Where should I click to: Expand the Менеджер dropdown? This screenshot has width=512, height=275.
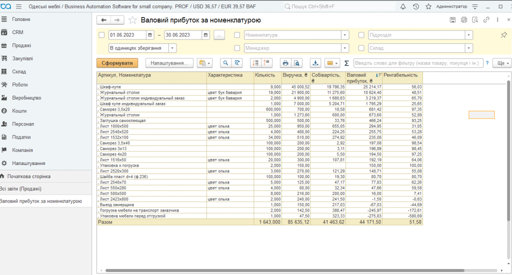tap(345, 48)
